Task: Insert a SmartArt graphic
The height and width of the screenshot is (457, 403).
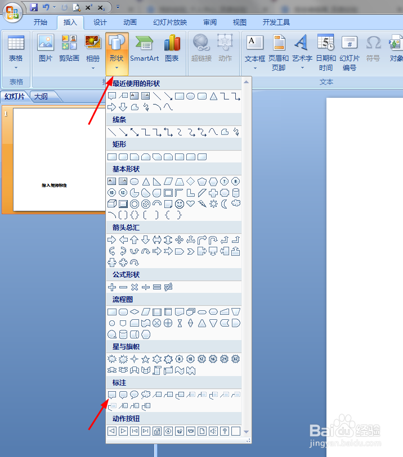Action: pyautogui.click(x=145, y=49)
